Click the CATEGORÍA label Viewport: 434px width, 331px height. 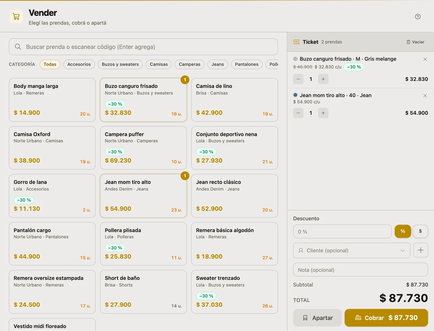tap(22, 64)
